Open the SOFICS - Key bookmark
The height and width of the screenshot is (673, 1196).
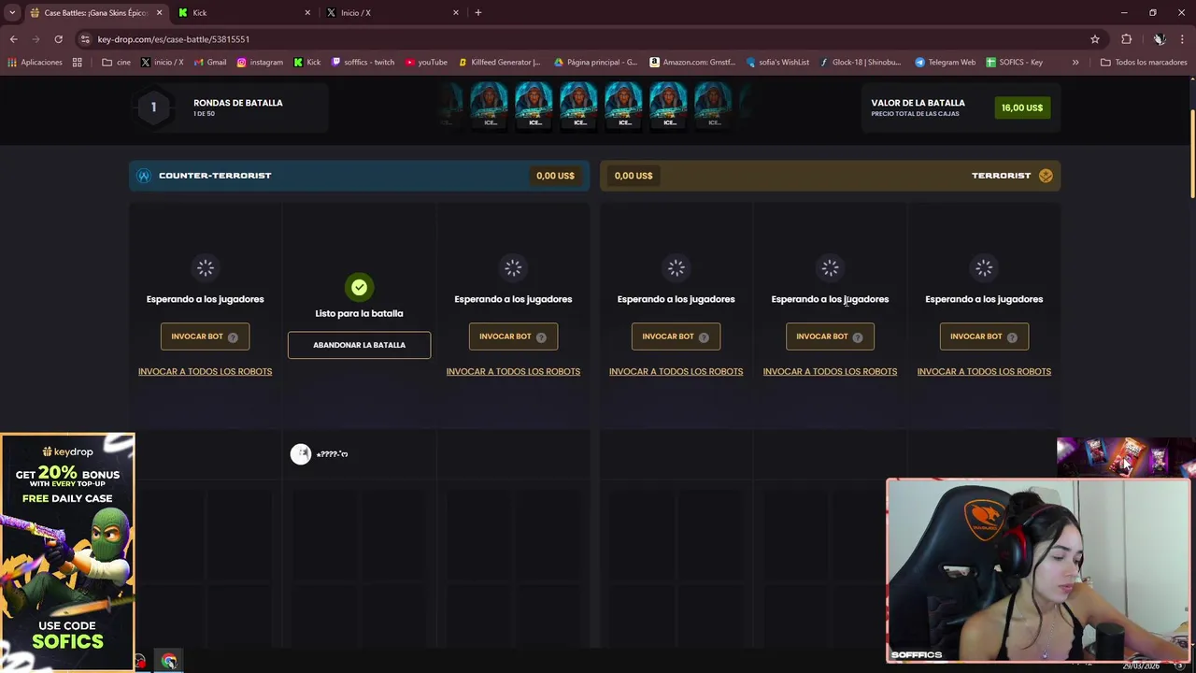[1015, 63]
